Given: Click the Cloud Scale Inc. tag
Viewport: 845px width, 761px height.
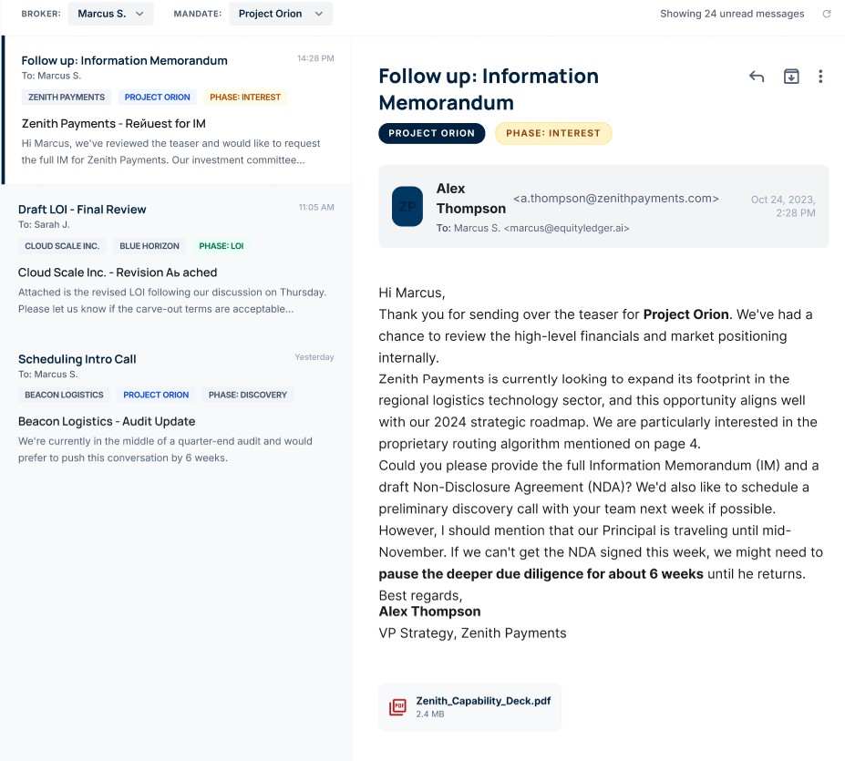Looking at the screenshot, I should click(x=62, y=246).
